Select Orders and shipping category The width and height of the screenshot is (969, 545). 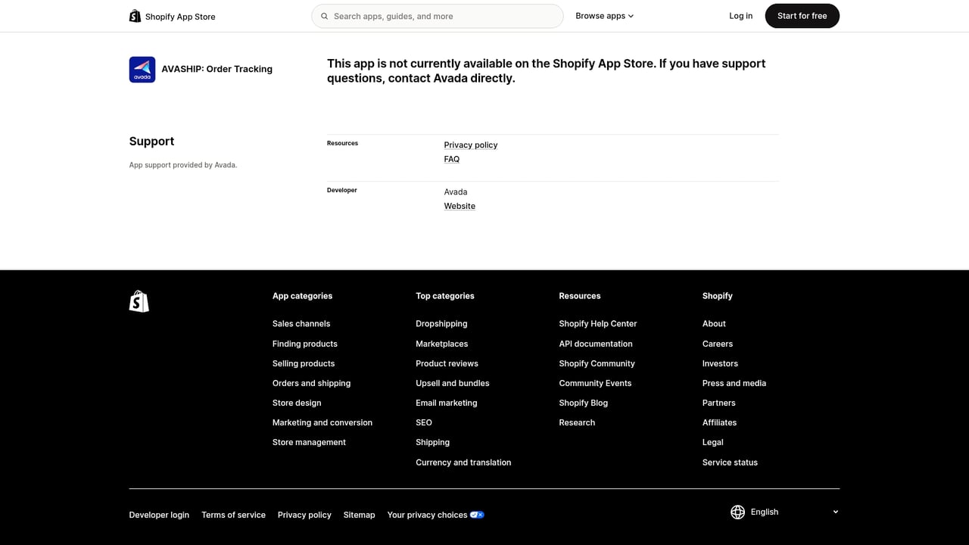coord(311,383)
